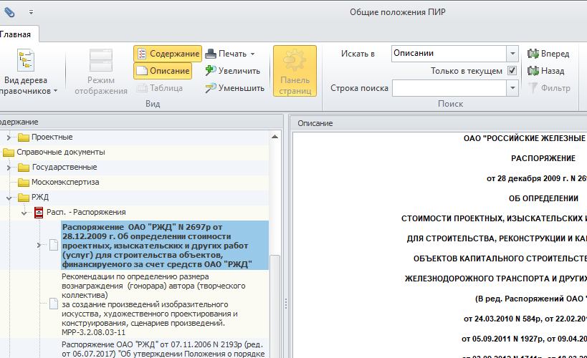Viewport: 587px width, 358px height.
Task: Expand the Распоряжение N 2697р document node
Action: (39, 246)
